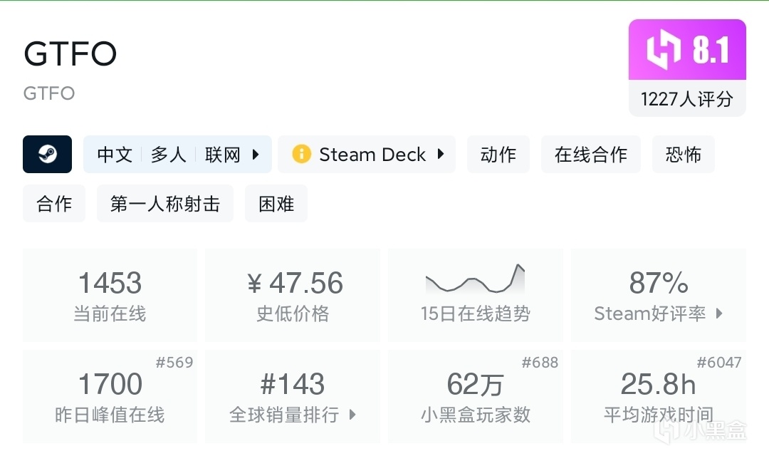This screenshot has width=769, height=456.
Task: Click the yellow Steam Deck info icon
Action: (x=302, y=155)
